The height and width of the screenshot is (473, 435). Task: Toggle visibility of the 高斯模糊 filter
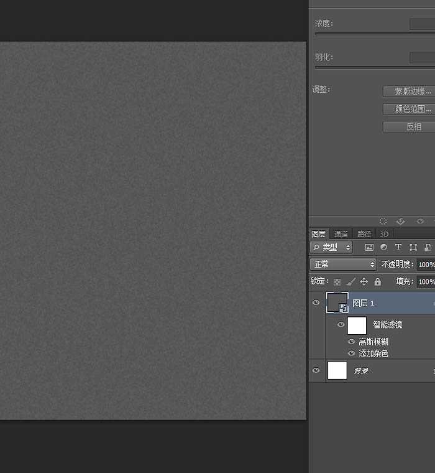pos(352,342)
